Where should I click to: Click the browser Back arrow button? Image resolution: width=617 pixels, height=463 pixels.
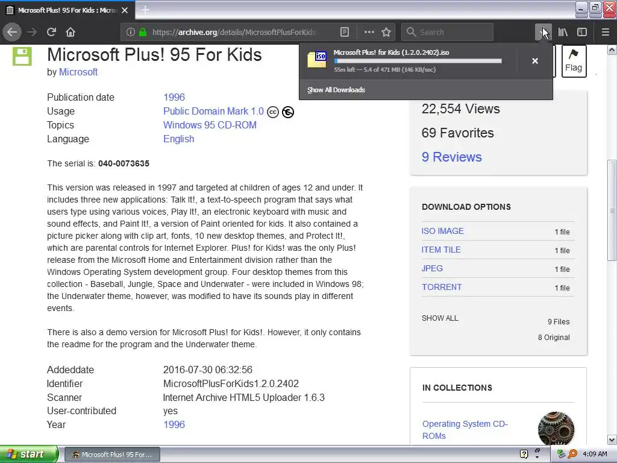[x=12, y=32]
